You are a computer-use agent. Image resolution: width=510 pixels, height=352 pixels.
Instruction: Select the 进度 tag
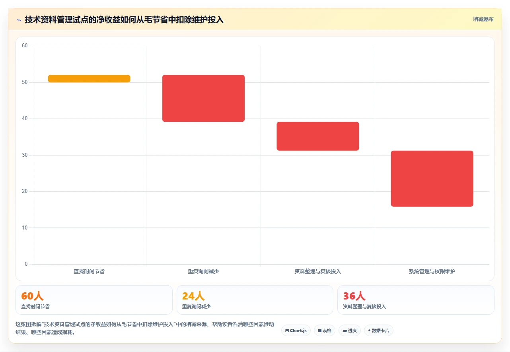(x=350, y=331)
